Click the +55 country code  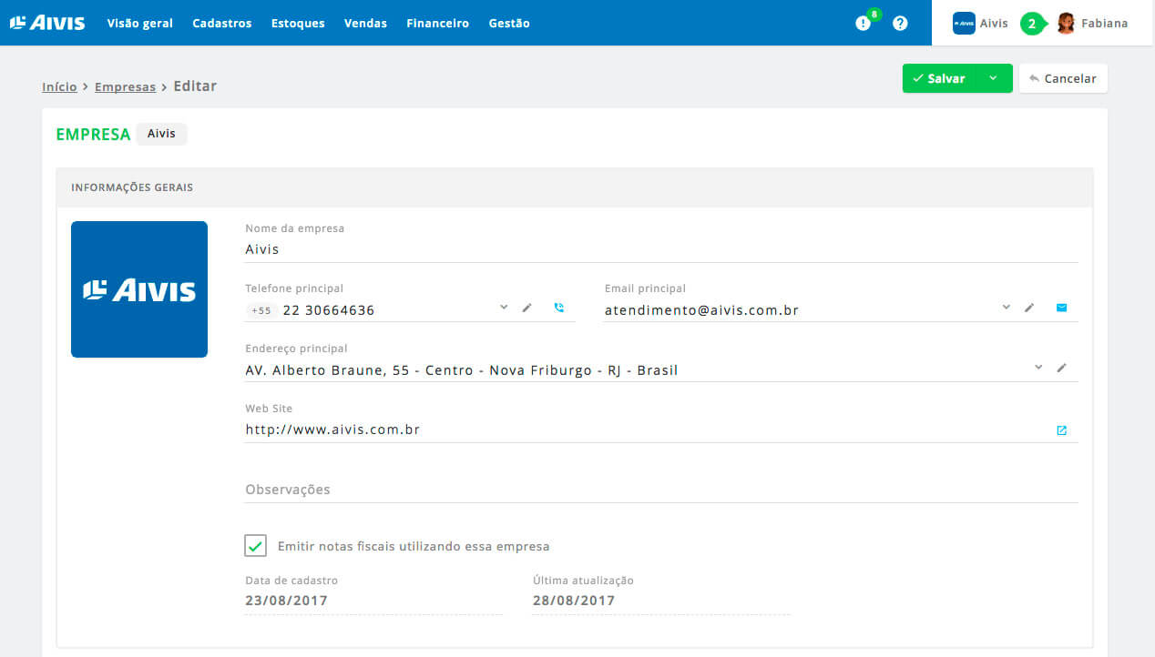point(261,310)
